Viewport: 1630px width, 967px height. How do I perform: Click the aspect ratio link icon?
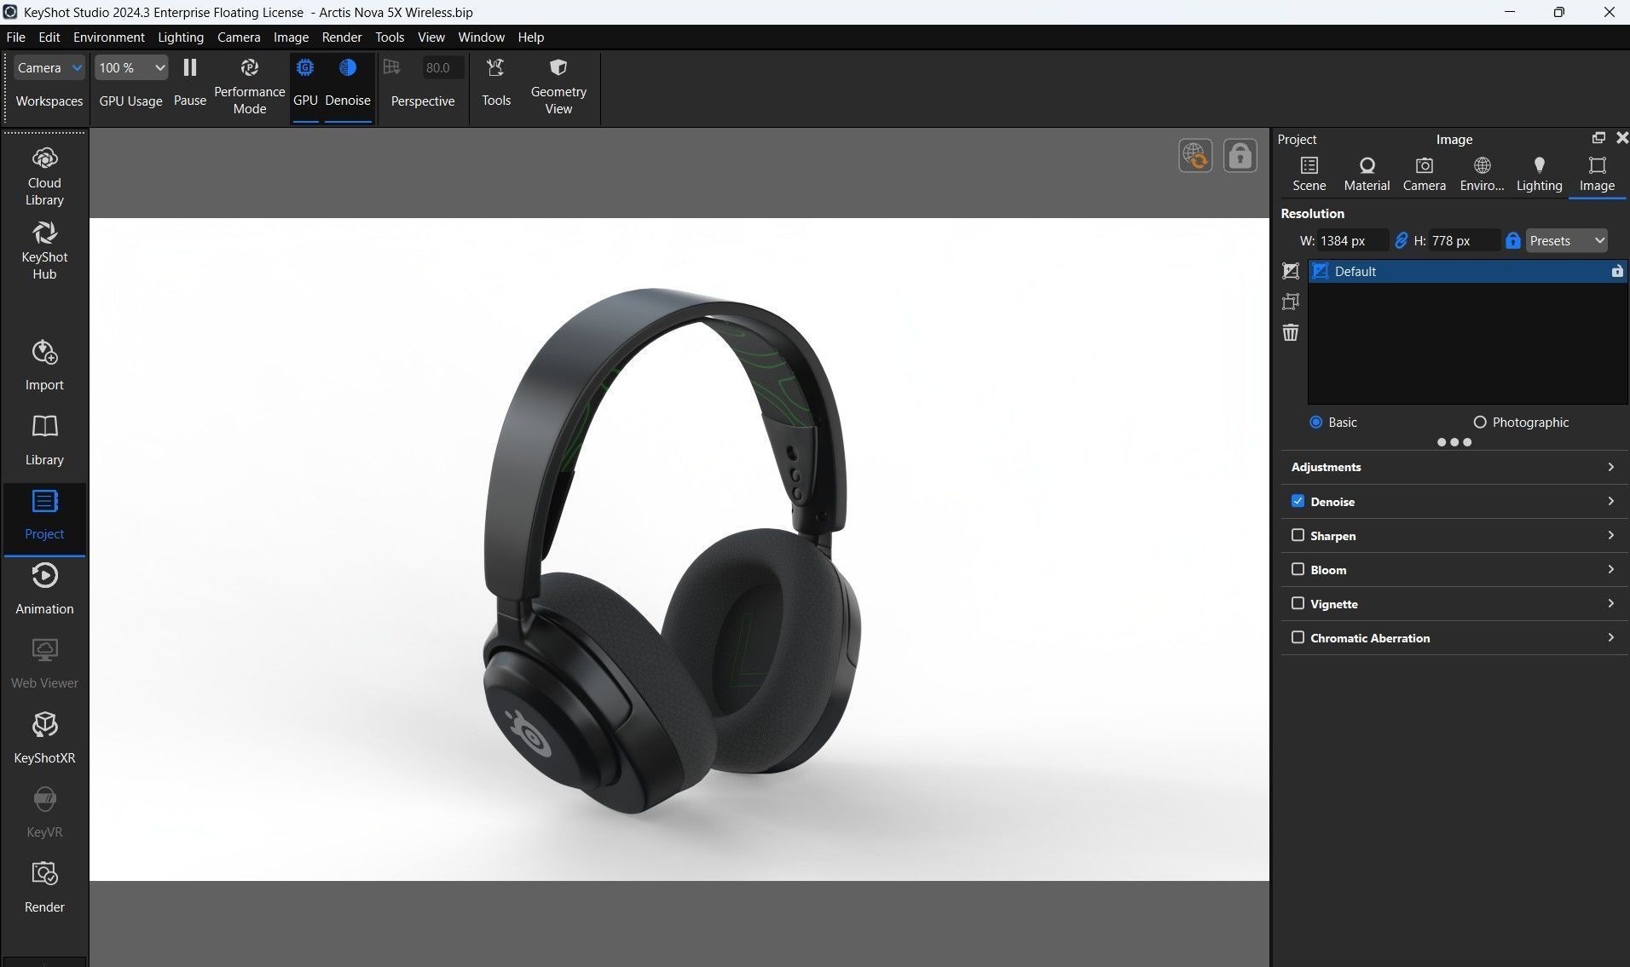pyautogui.click(x=1401, y=241)
